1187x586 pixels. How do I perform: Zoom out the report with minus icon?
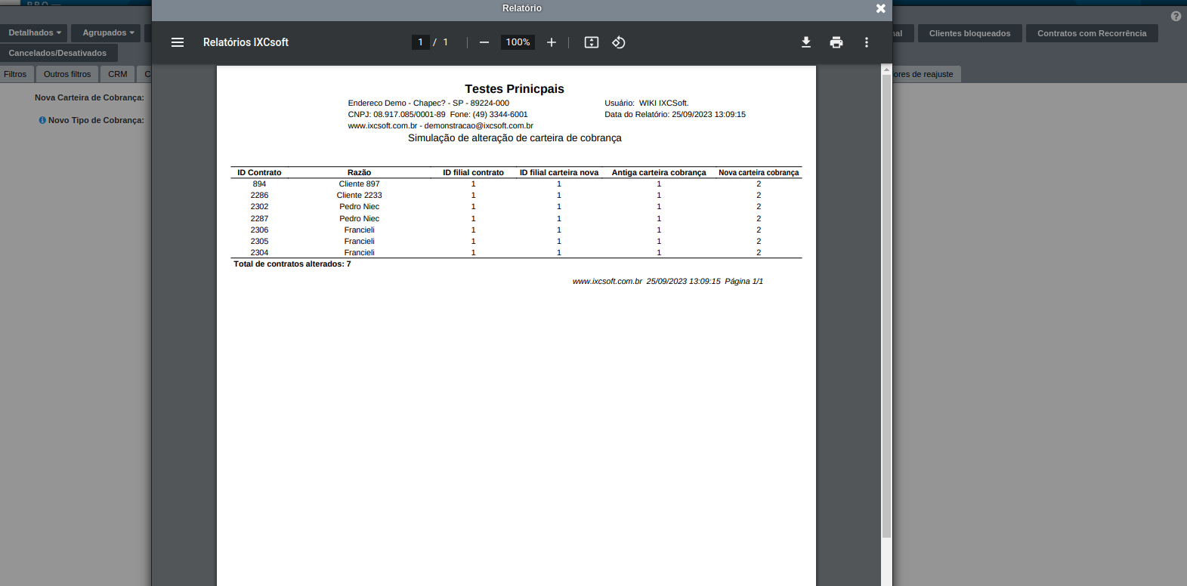pyautogui.click(x=484, y=42)
